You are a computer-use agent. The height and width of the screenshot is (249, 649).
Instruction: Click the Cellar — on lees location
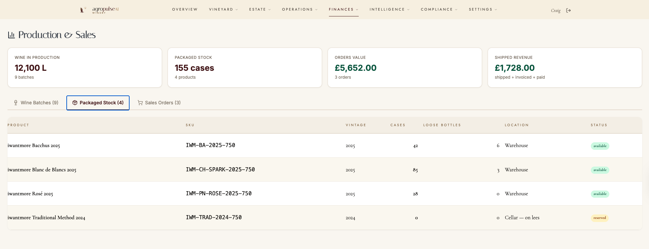pos(522,218)
